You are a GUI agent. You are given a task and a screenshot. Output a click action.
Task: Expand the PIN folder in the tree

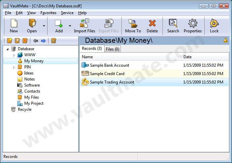14,67
